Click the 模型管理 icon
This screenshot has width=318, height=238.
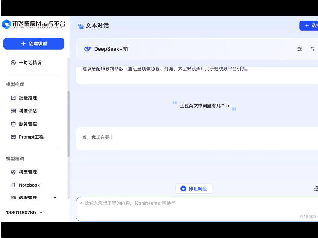coord(14,172)
